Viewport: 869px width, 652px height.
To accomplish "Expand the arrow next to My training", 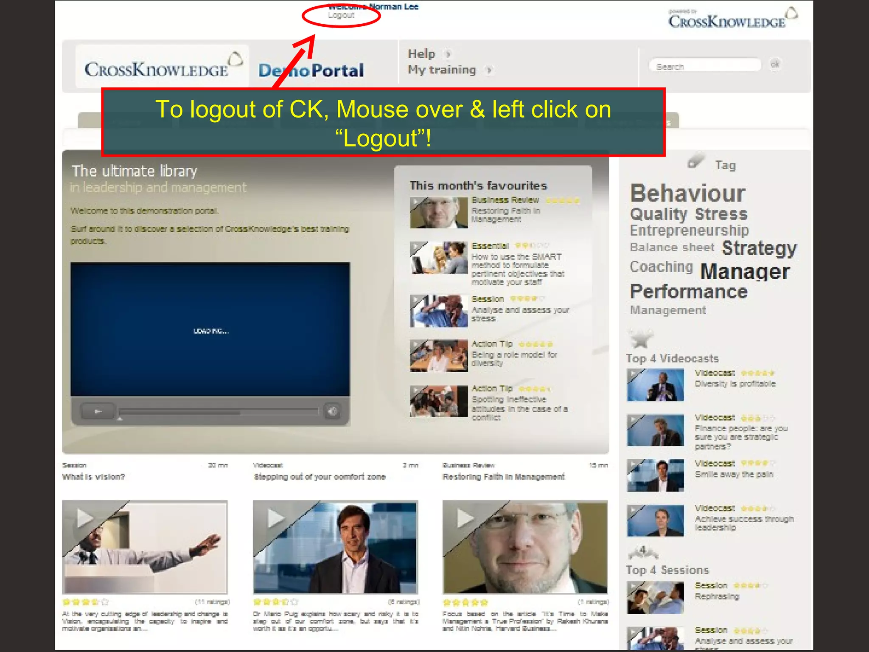I will [x=489, y=70].
